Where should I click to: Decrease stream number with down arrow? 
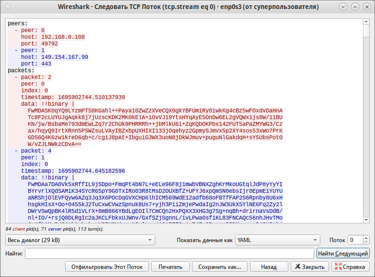click(366, 243)
